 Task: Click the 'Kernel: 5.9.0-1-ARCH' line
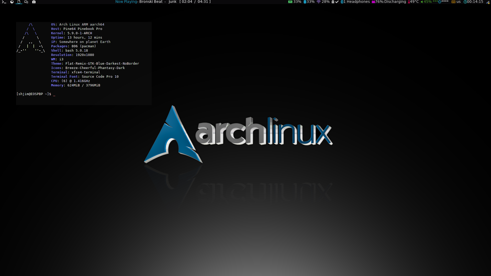tap(72, 33)
